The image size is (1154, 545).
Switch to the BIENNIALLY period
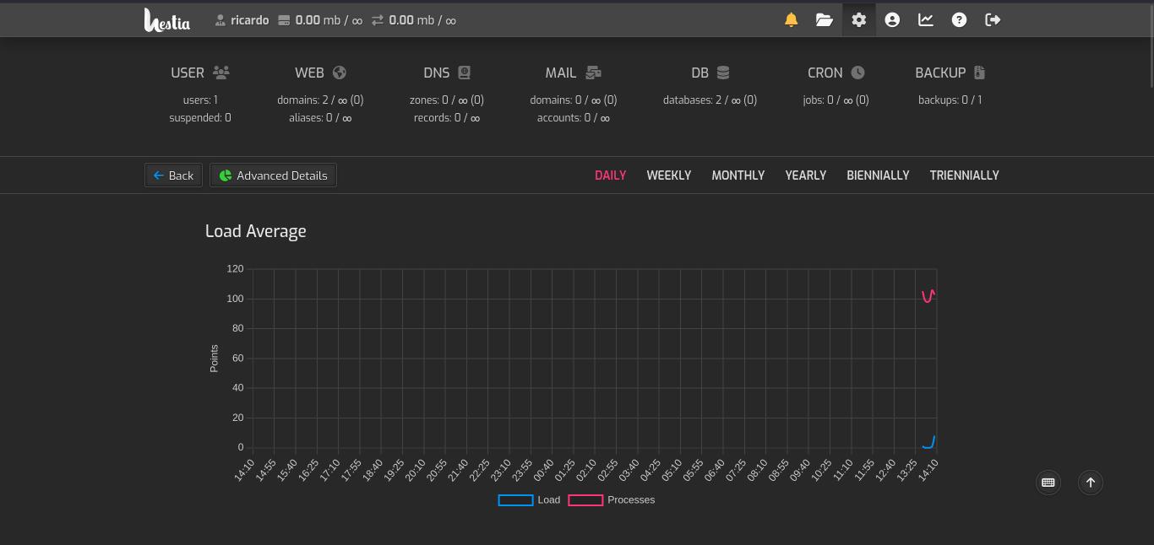click(878, 175)
